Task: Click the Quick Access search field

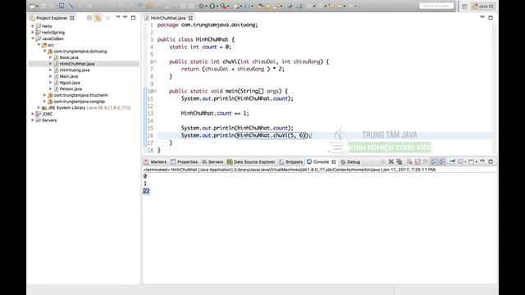Action: pyautogui.click(x=436, y=6)
